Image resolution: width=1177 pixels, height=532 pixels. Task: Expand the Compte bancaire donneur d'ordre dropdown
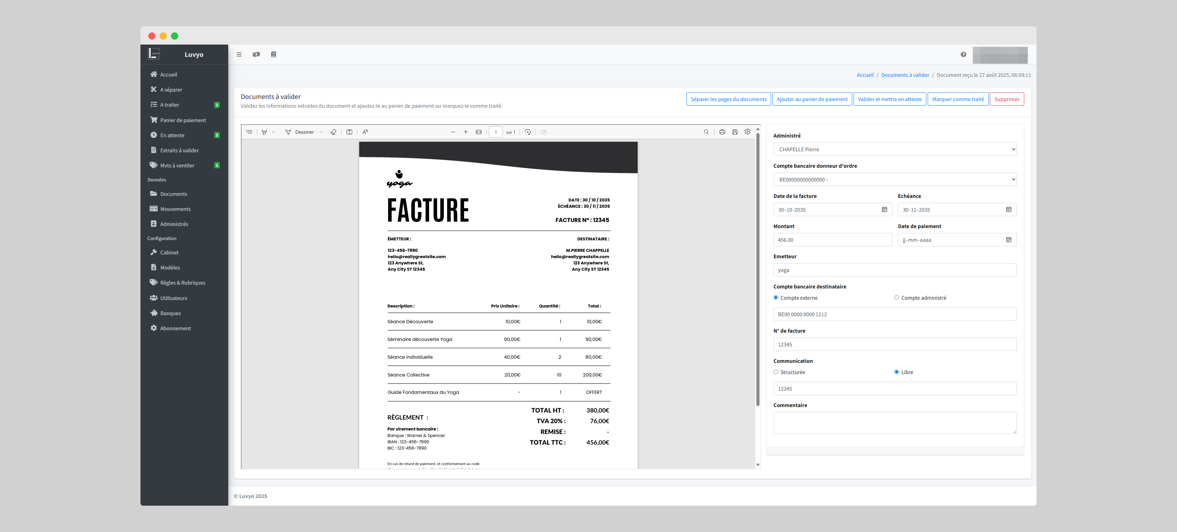pos(894,179)
